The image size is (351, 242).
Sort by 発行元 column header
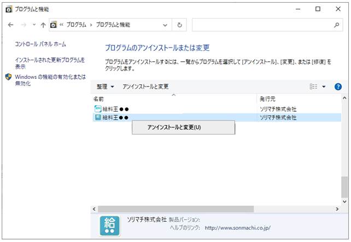click(267, 99)
